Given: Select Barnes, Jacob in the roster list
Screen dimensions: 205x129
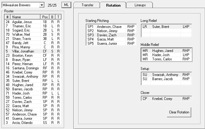Looking at the screenshot, I should 33,89.
